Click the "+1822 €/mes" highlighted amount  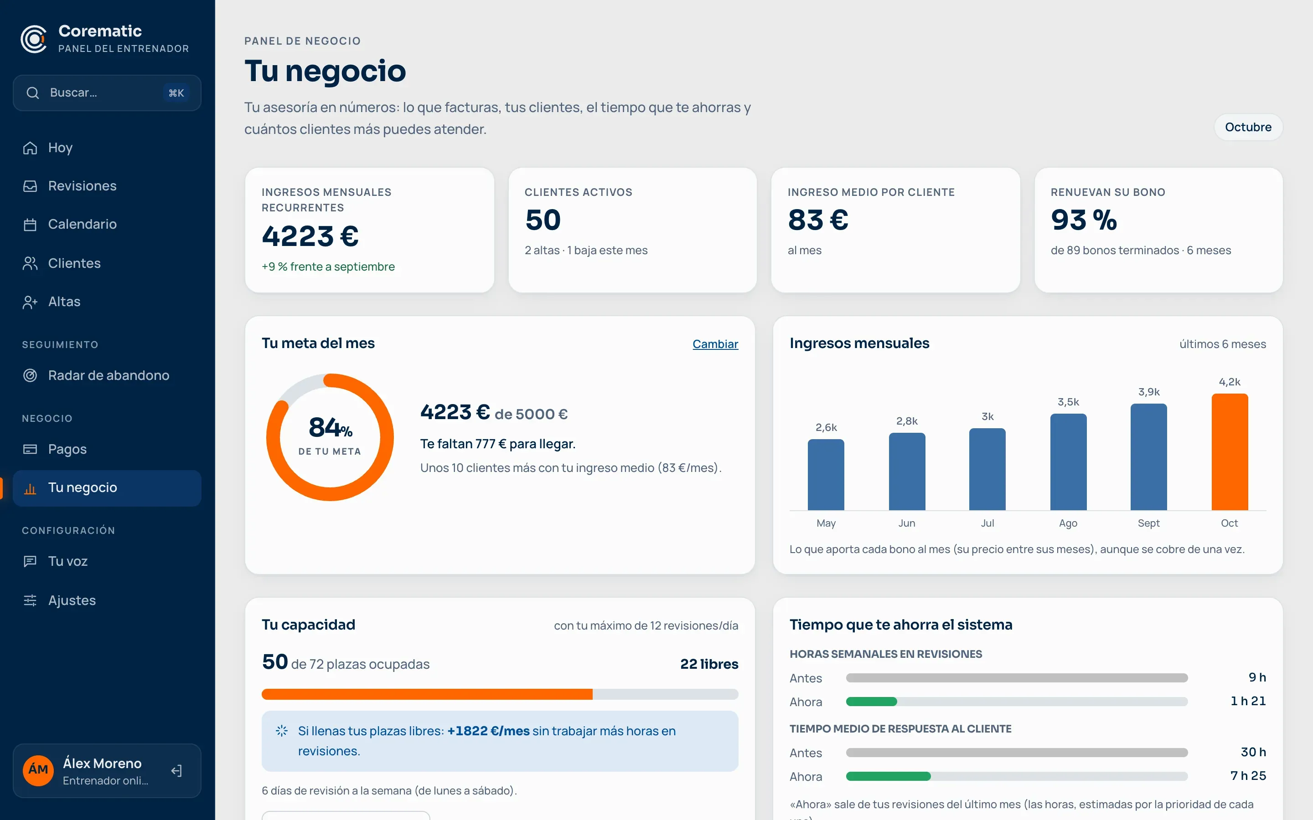coord(488,731)
